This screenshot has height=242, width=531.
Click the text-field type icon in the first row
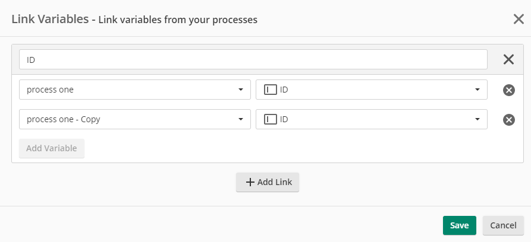click(x=270, y=90)
